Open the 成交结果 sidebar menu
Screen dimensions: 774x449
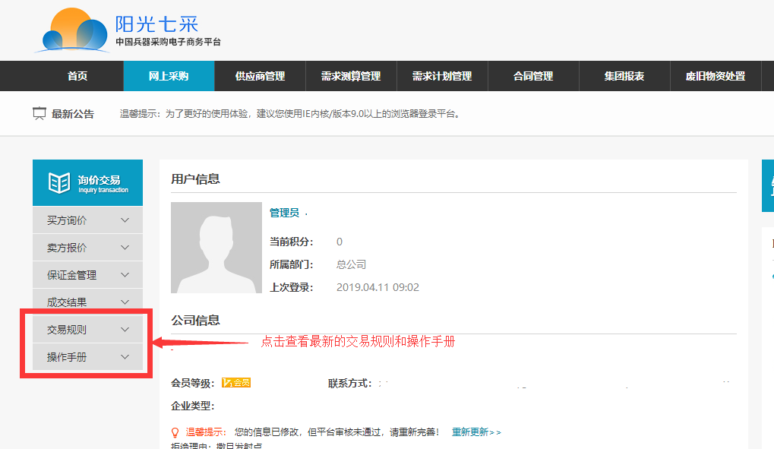tap(88, 302)
